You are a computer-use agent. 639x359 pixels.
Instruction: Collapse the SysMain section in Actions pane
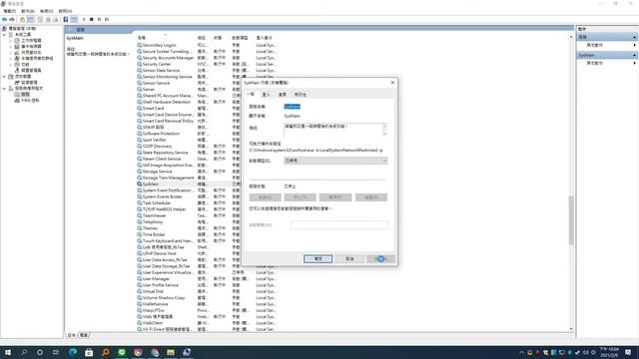pos(634,55)
